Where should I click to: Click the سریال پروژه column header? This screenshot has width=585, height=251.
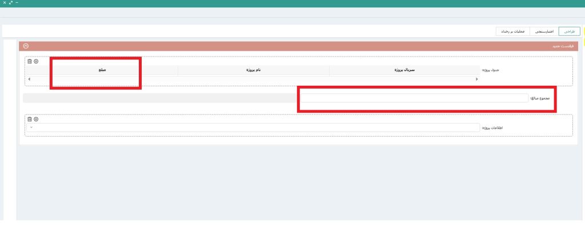tap(404, 70)
